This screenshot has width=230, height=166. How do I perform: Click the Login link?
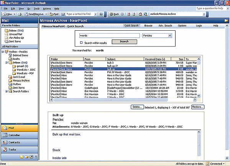coord(199,26)
